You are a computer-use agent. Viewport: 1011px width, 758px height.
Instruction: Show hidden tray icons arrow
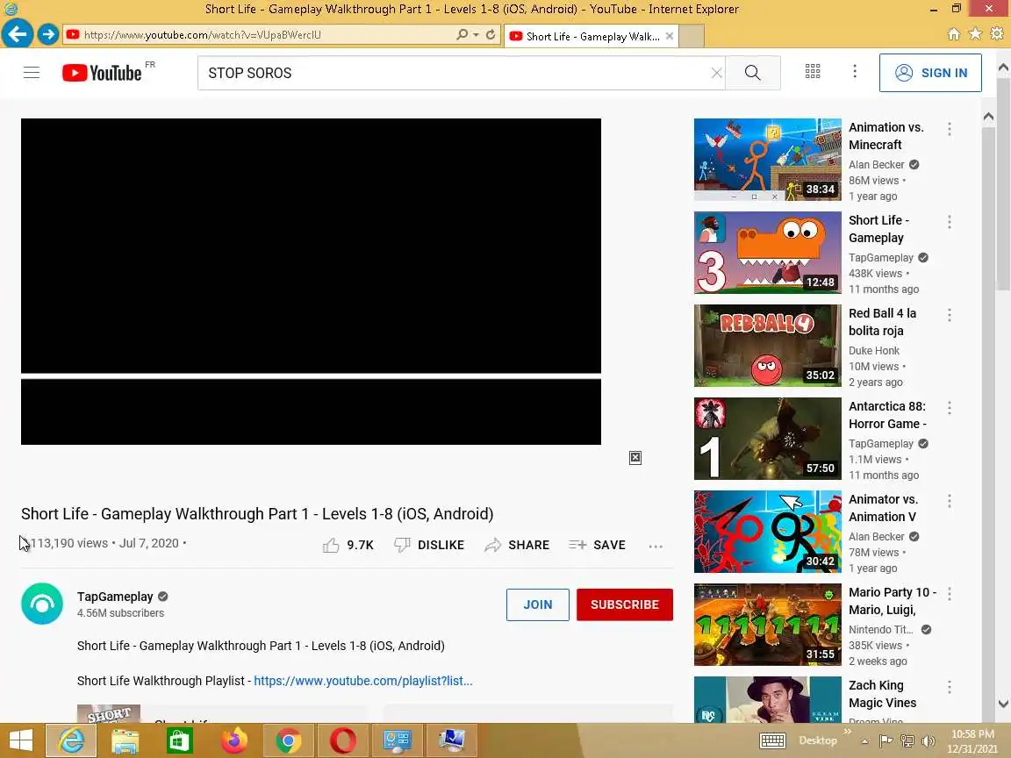pos(864,740)
